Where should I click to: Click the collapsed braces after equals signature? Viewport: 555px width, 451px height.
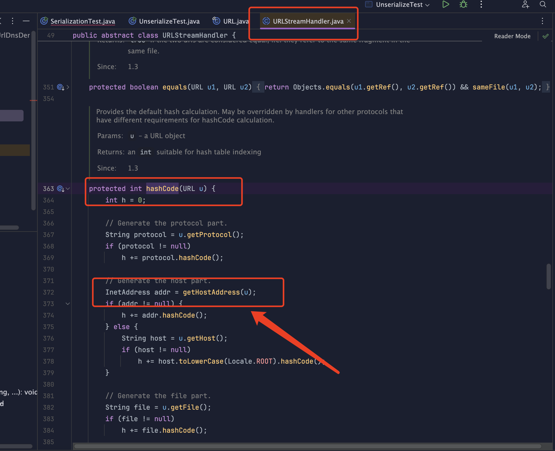[x=258, y=87]
